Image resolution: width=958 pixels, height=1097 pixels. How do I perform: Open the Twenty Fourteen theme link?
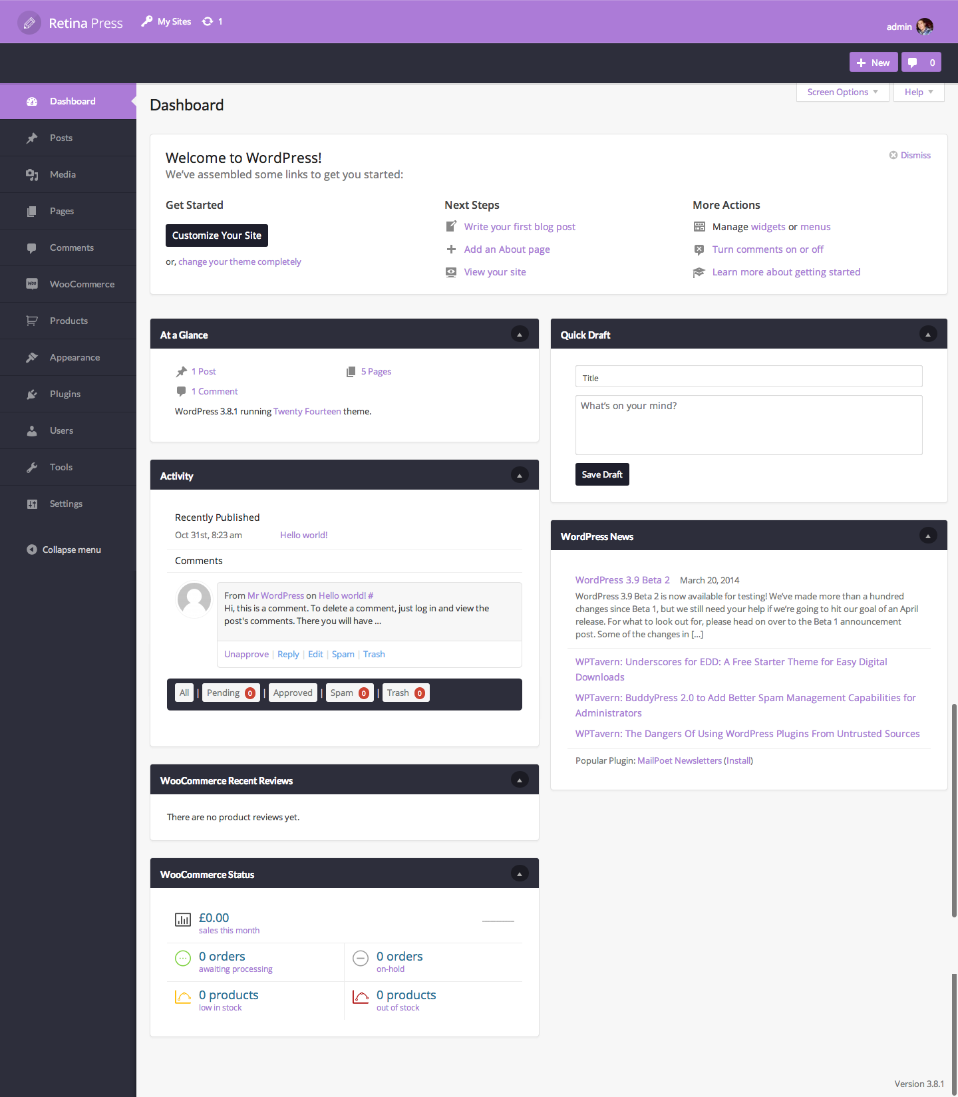(307, 412)
